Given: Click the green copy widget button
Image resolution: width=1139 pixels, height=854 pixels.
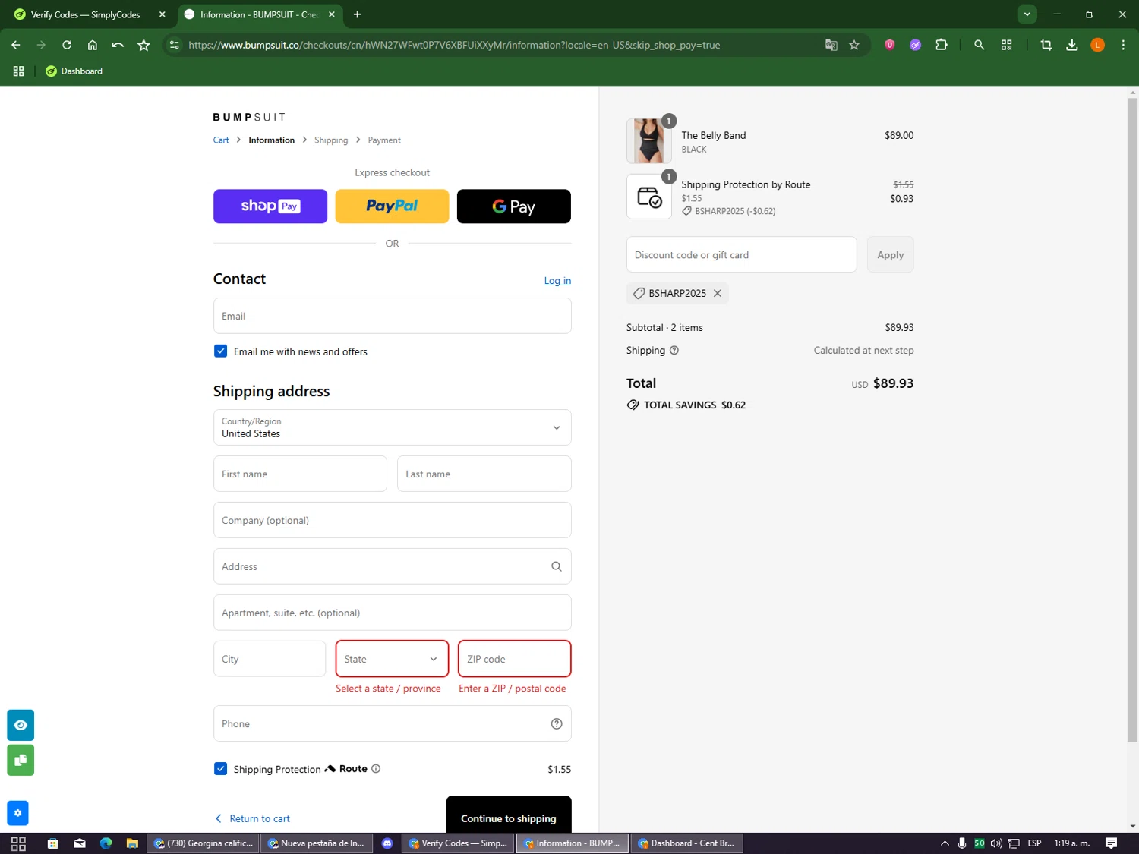Looking at the screenshot, I should 21,760.
